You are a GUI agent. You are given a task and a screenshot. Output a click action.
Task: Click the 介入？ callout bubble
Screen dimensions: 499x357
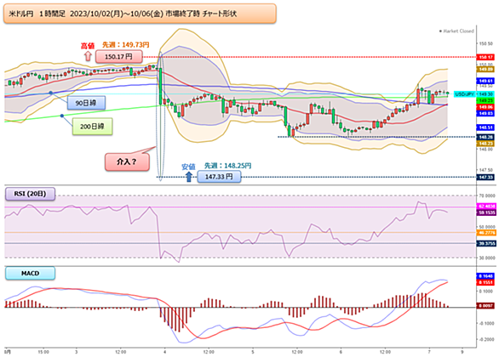pyautogui.click(x=127, y=162)
